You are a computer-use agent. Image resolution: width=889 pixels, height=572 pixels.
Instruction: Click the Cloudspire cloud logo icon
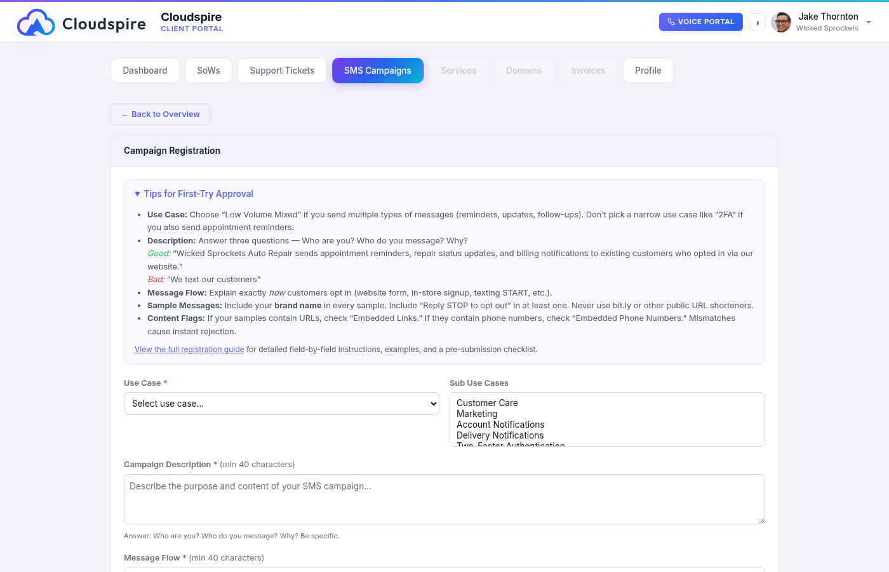pos(36,23)
